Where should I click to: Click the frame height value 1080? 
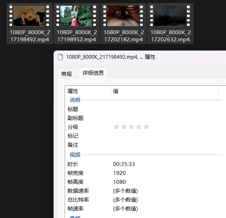(x=119, y=182)
